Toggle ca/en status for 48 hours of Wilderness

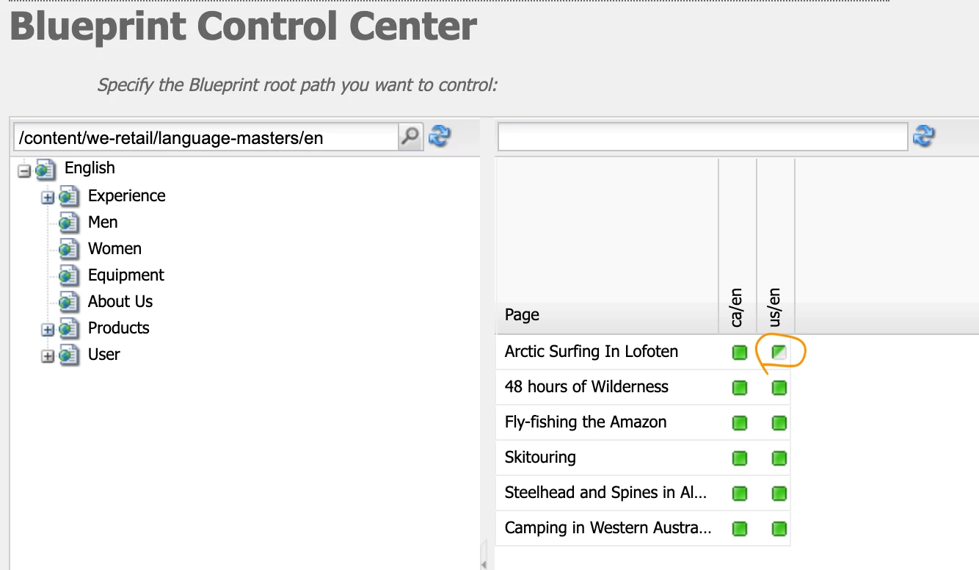point(739,387)
